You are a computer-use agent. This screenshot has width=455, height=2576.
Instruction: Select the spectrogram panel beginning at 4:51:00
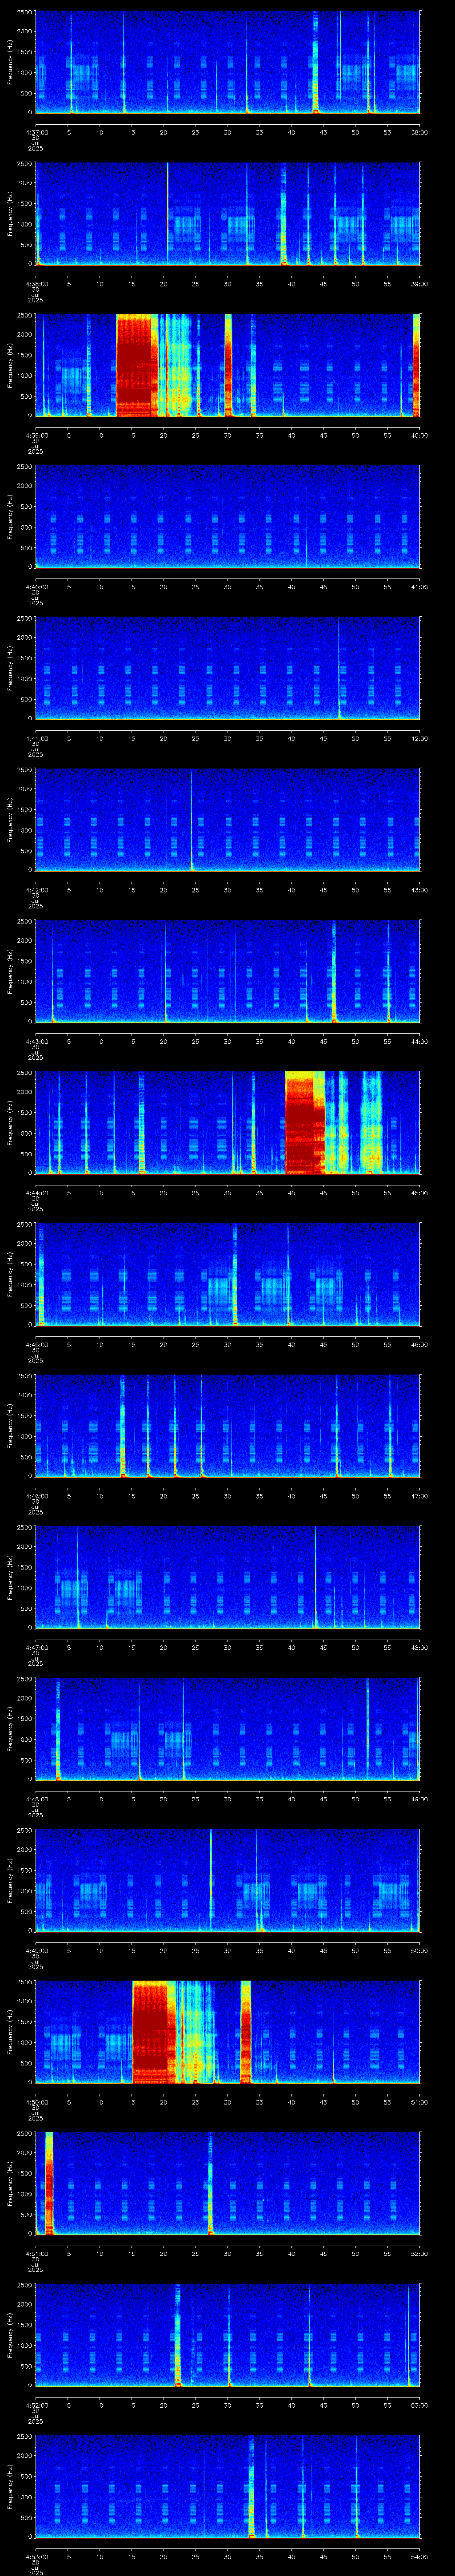coord(228,2183)
